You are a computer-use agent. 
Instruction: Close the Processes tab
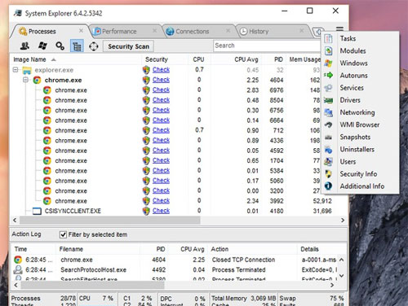tap(81, 31)
